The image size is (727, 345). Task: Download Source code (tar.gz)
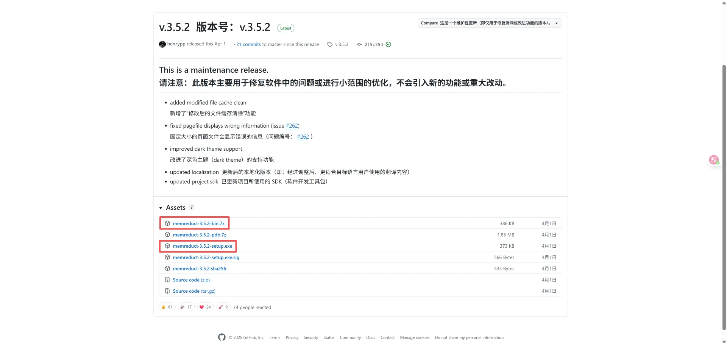tap(194, 291)
